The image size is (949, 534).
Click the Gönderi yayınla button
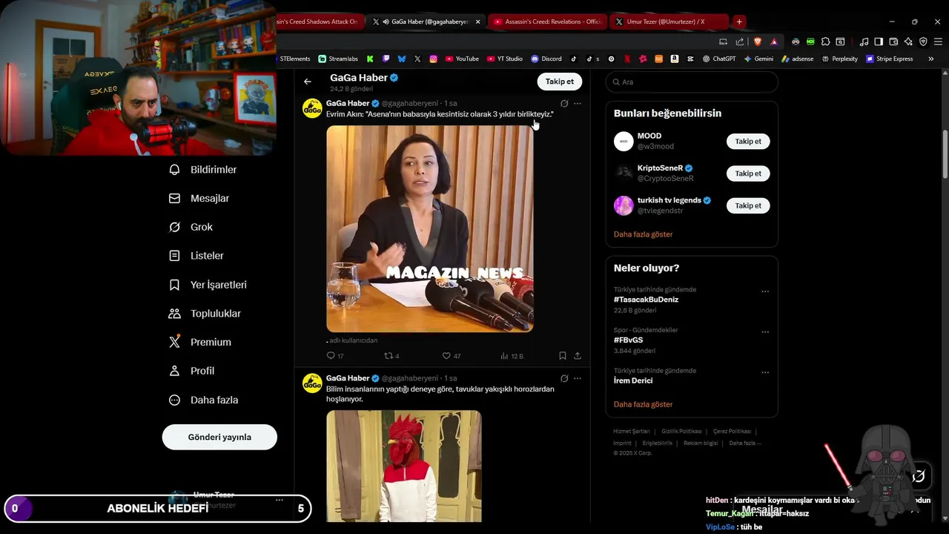[219, 437]
